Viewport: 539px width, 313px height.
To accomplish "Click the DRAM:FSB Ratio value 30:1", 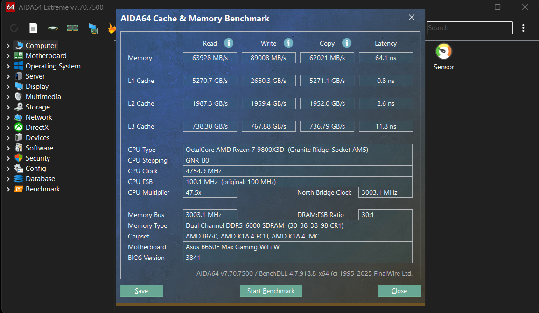I will coord(385,215).
